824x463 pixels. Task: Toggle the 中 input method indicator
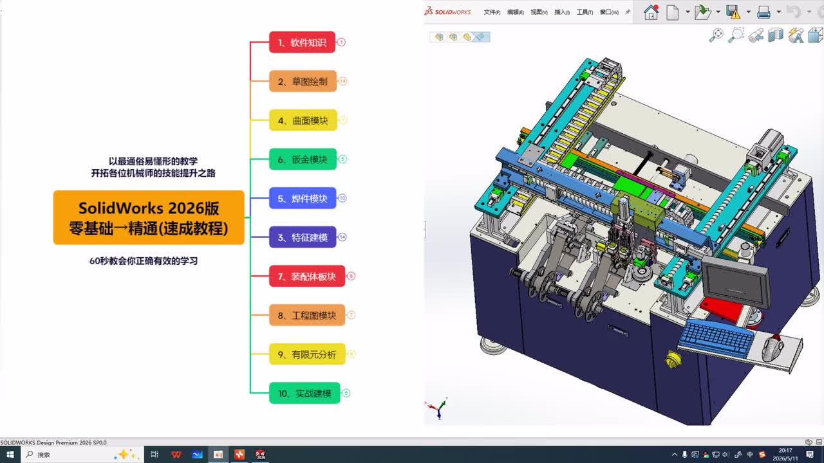coord(750,455)
